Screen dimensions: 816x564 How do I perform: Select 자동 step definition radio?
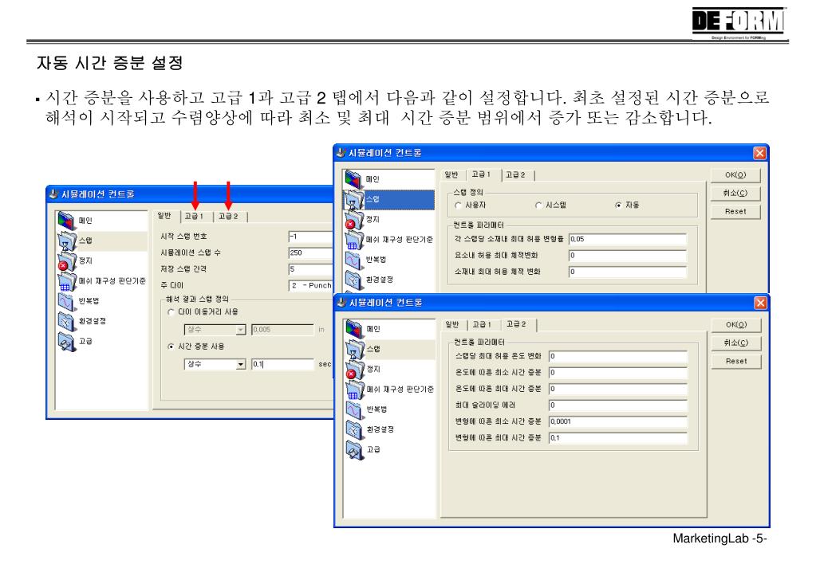618,206
